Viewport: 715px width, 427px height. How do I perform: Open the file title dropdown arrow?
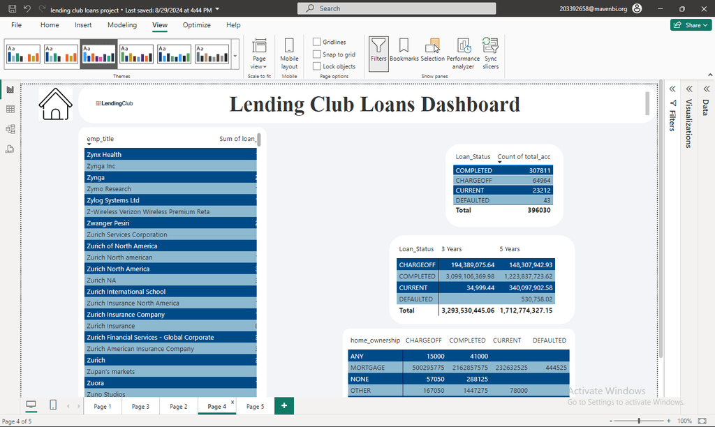[x=218, y=9]
